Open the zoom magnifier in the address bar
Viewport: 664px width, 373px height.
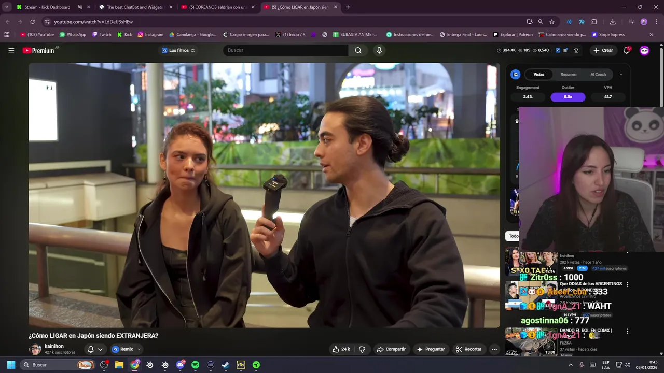541,22
